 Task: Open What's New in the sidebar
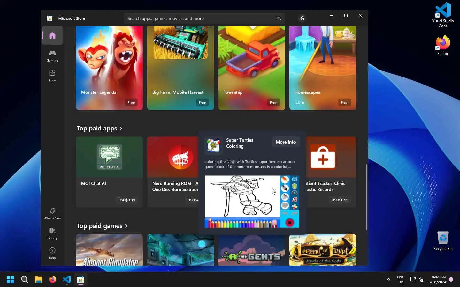tap(52, 214)
